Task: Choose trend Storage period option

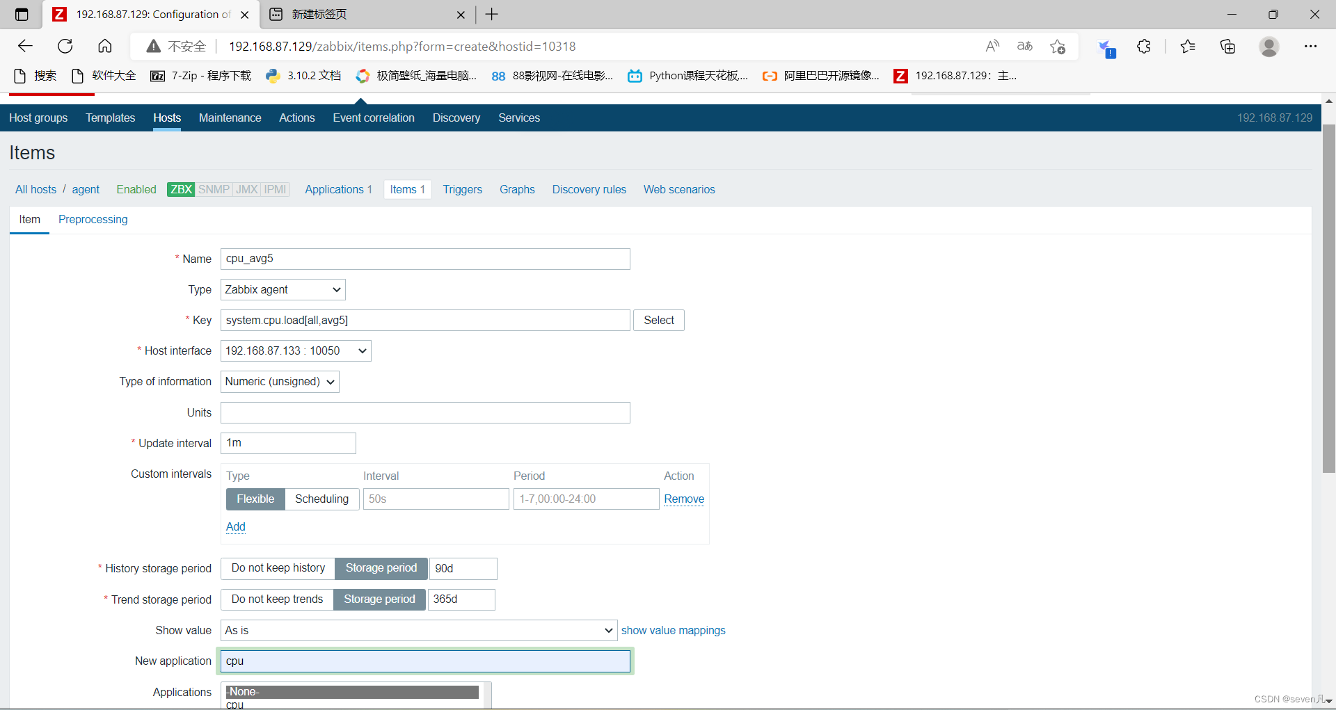Action: point(379,599)
